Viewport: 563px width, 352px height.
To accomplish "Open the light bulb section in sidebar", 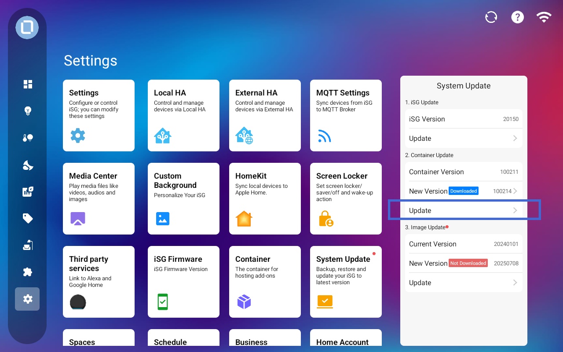I will [x=28, y=111].
